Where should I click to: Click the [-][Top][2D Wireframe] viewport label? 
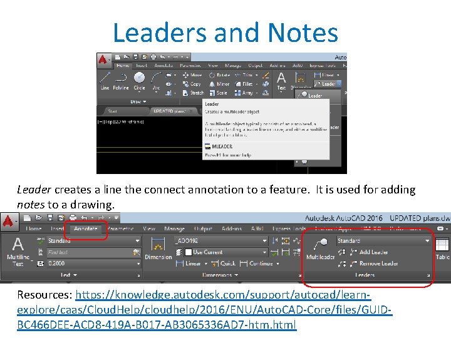pyautogui.click(x=120, y=122)
